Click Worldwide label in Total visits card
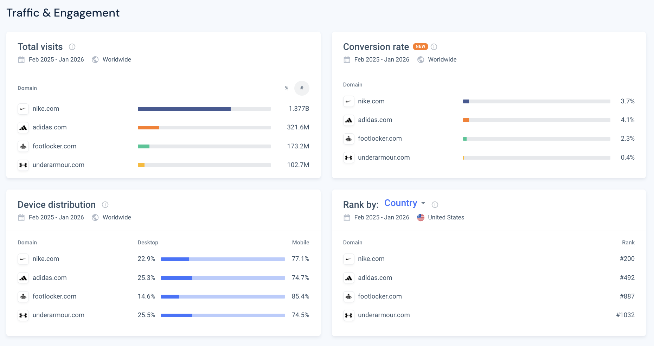Viewport: 654px width, 346px height. click(x=117, y=60)
